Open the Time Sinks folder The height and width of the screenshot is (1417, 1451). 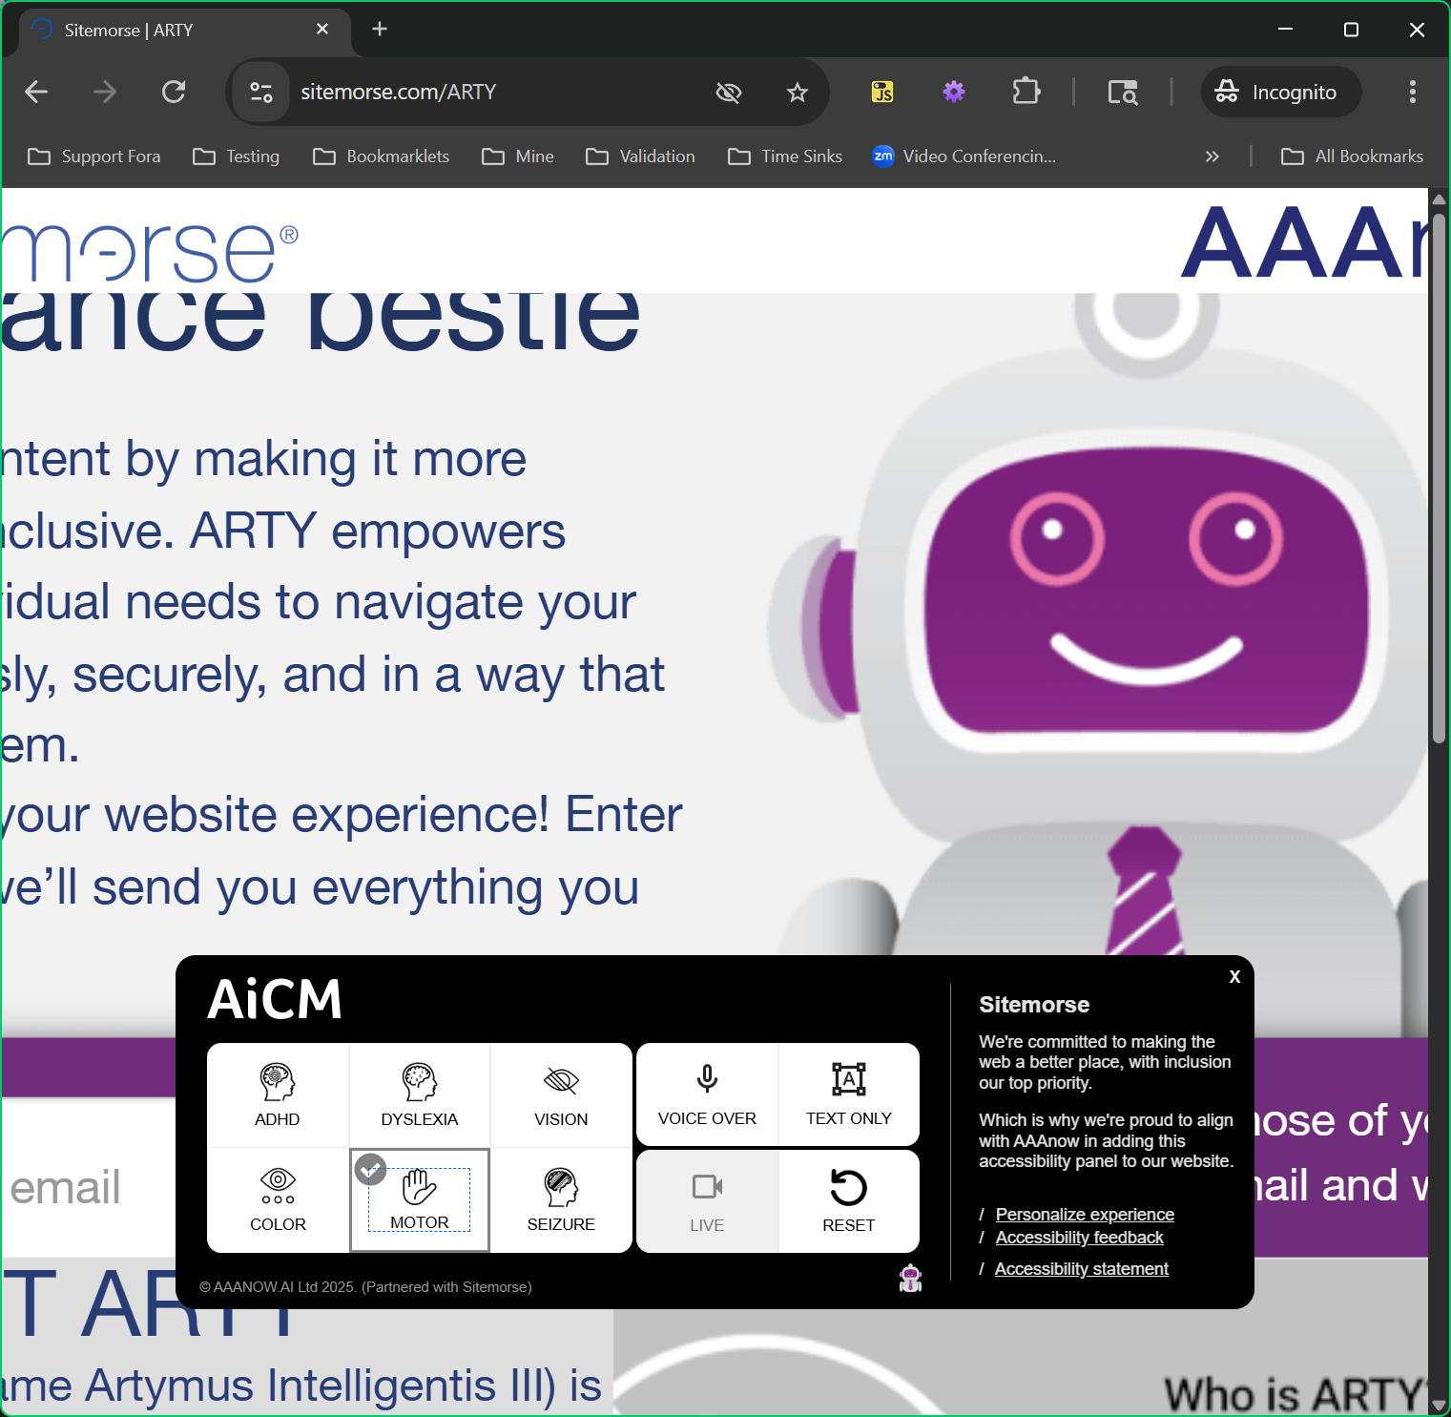point(785,156)
